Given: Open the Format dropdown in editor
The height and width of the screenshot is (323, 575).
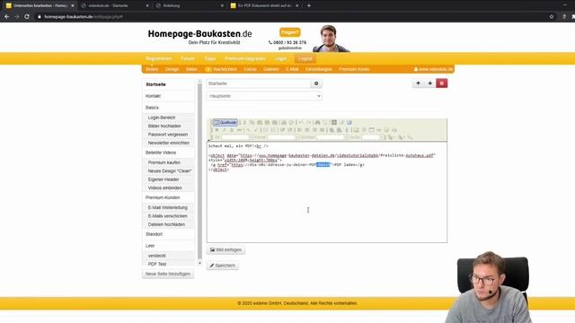Looking at the screenshot, I should pyautogui.click(x=283, y=137).
